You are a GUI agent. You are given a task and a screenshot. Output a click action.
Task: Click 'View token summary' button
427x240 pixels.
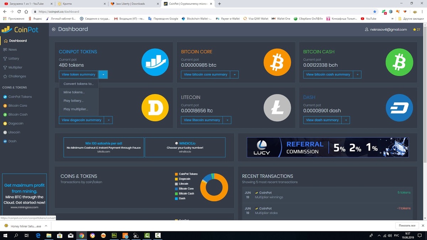tap(79, 74)
